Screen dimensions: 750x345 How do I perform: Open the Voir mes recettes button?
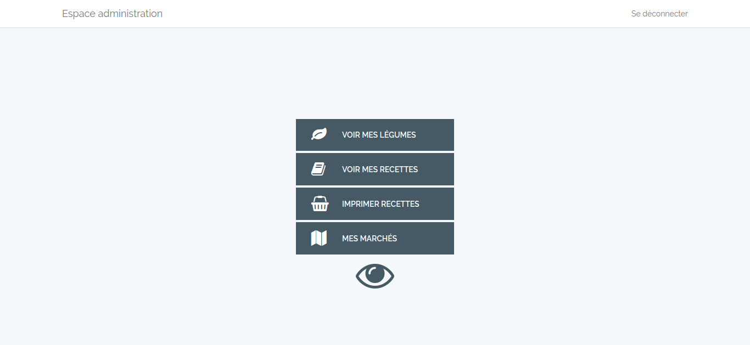375,169
